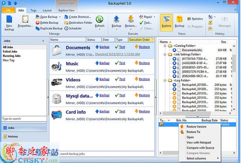Screen dimensions: 241x163
Task: Open the Refresh button dropdown arrow
Action: pos(100,29)
